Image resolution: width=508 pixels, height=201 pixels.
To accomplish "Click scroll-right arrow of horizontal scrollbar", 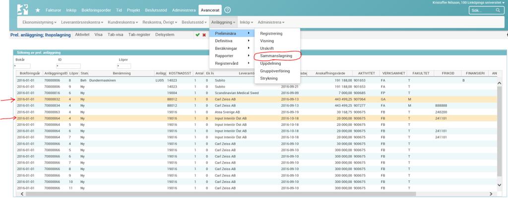I will (491, 194).
